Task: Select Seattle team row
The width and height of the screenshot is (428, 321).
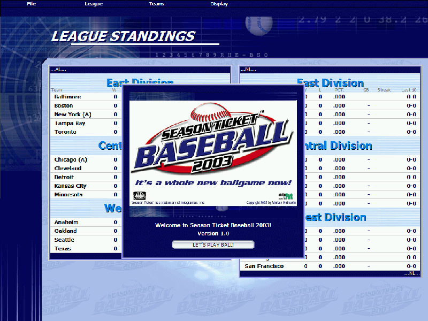Action: click(x=86, y=240)
